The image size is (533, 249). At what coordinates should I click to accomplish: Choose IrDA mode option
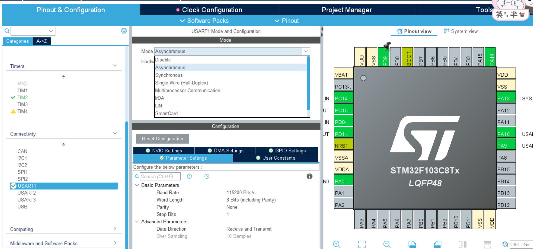231,98
